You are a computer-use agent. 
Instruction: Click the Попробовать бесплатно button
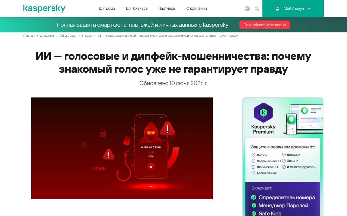(265, 25)
